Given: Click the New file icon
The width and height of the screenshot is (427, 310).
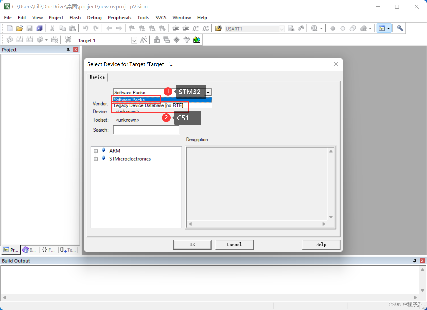Looking at the screenshot, I should coord(10,29).
